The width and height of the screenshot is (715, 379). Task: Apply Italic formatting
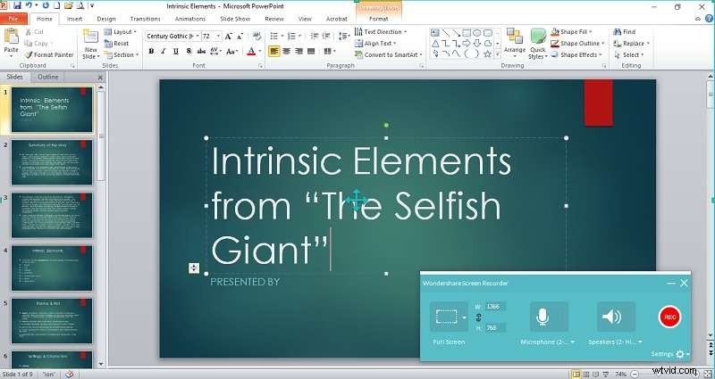(x=163, y=52)
